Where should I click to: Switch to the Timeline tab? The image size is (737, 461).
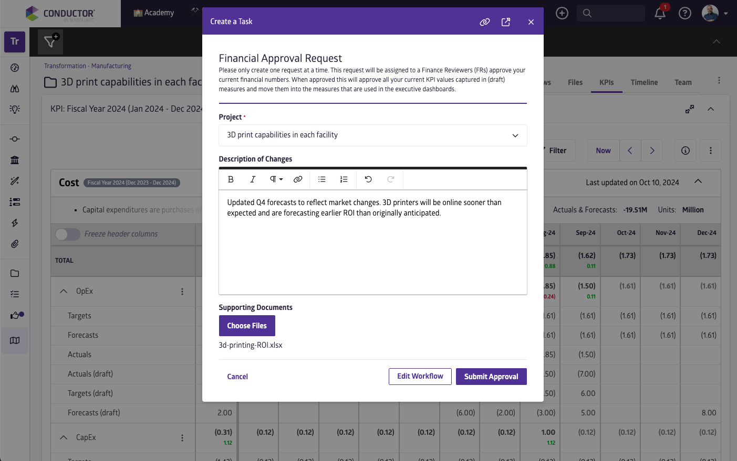pos(644,82)
